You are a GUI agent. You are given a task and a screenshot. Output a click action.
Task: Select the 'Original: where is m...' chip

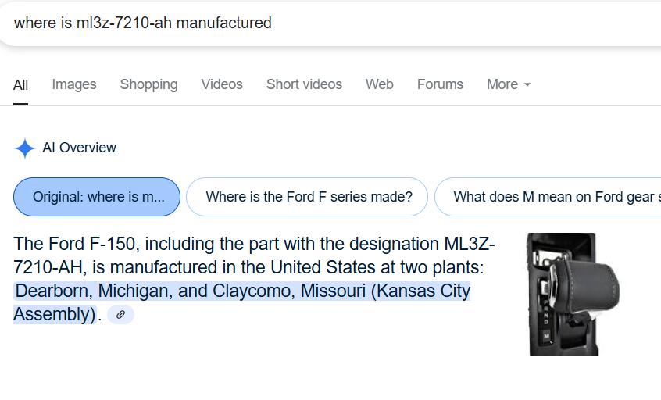(97, 197)
